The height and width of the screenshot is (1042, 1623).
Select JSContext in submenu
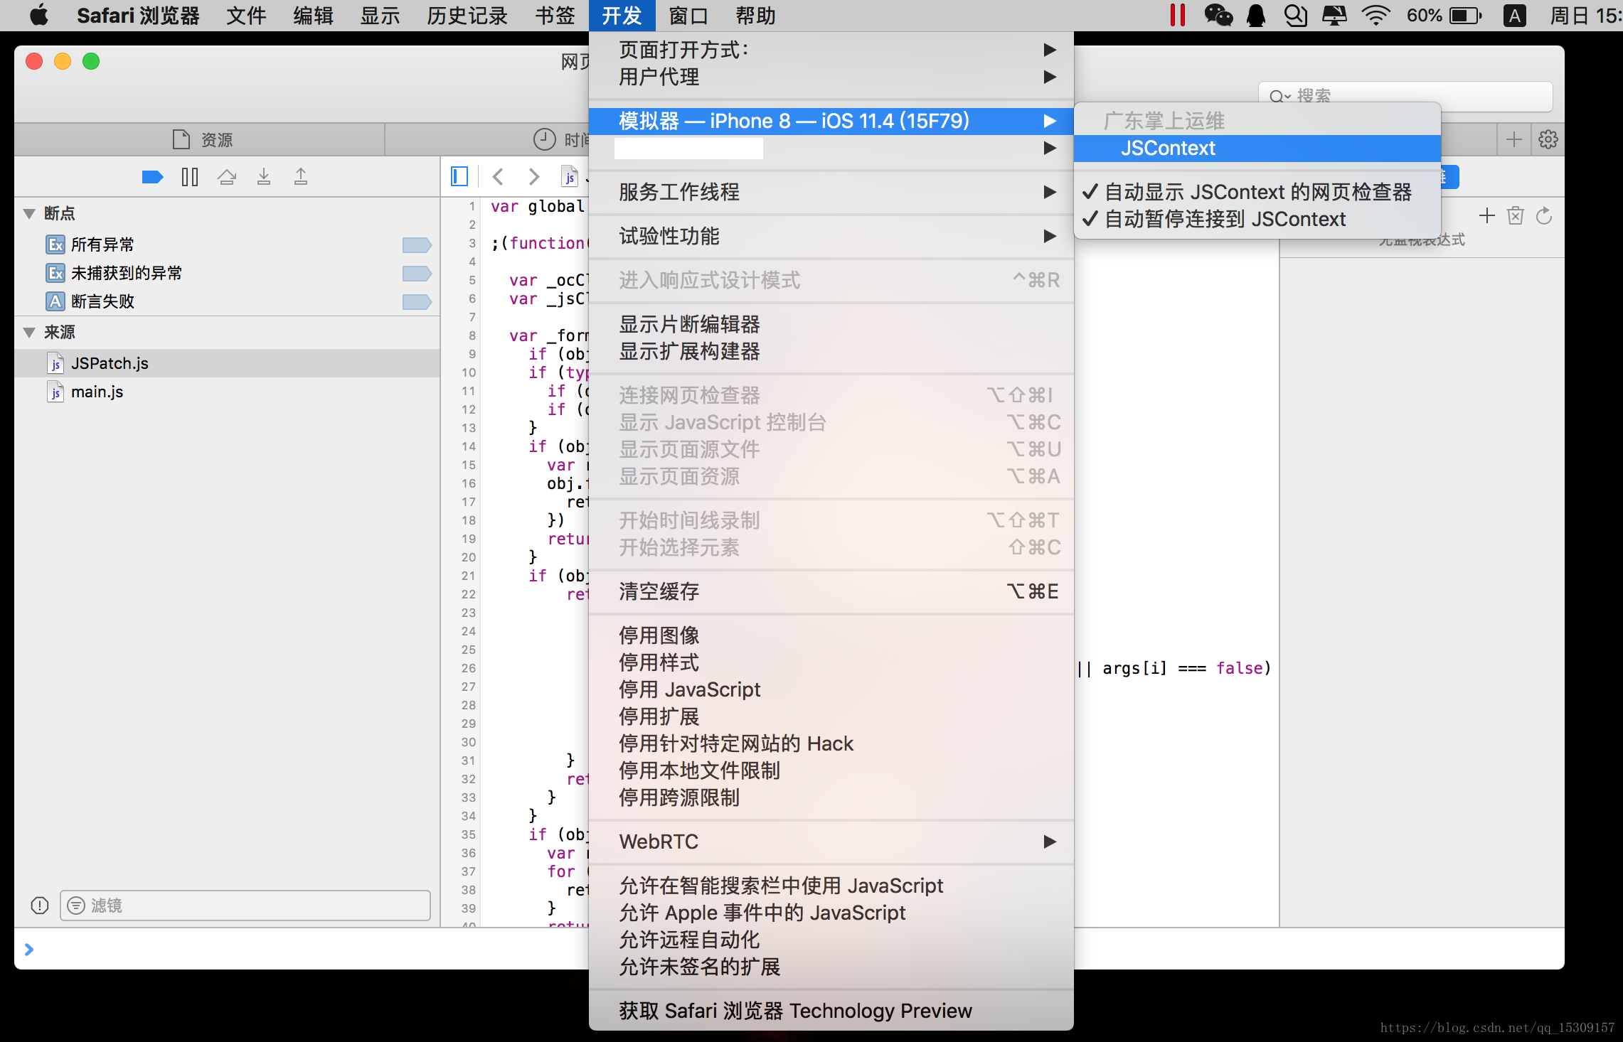coord(1257,148)
